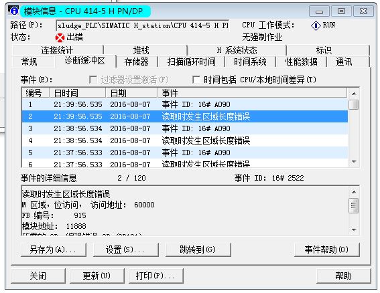Click the 关闭 button
This screenshot has width=380, height=293.
38,276
